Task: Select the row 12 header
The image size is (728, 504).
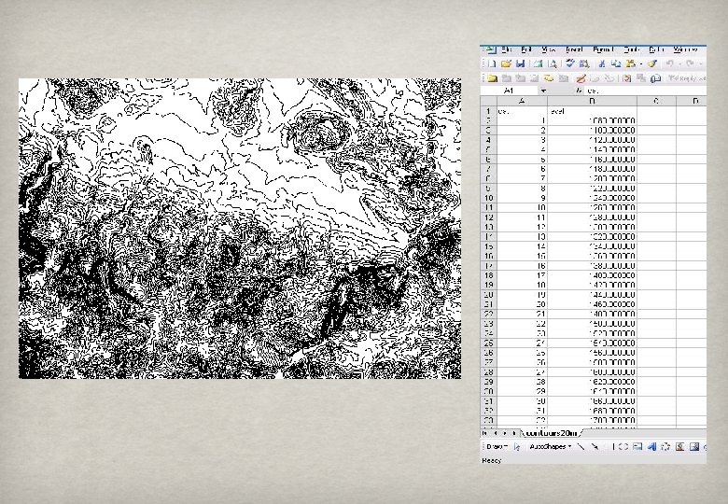Action: point(488,217)
